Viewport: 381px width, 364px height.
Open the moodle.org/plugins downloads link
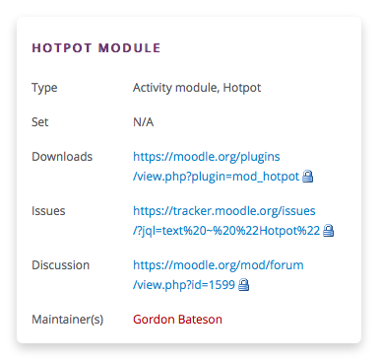tap(207, 157)
